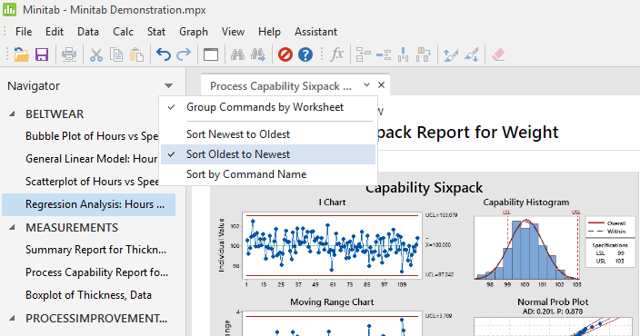Click the red Cancel icon in the toolbar

pos(285,54)
